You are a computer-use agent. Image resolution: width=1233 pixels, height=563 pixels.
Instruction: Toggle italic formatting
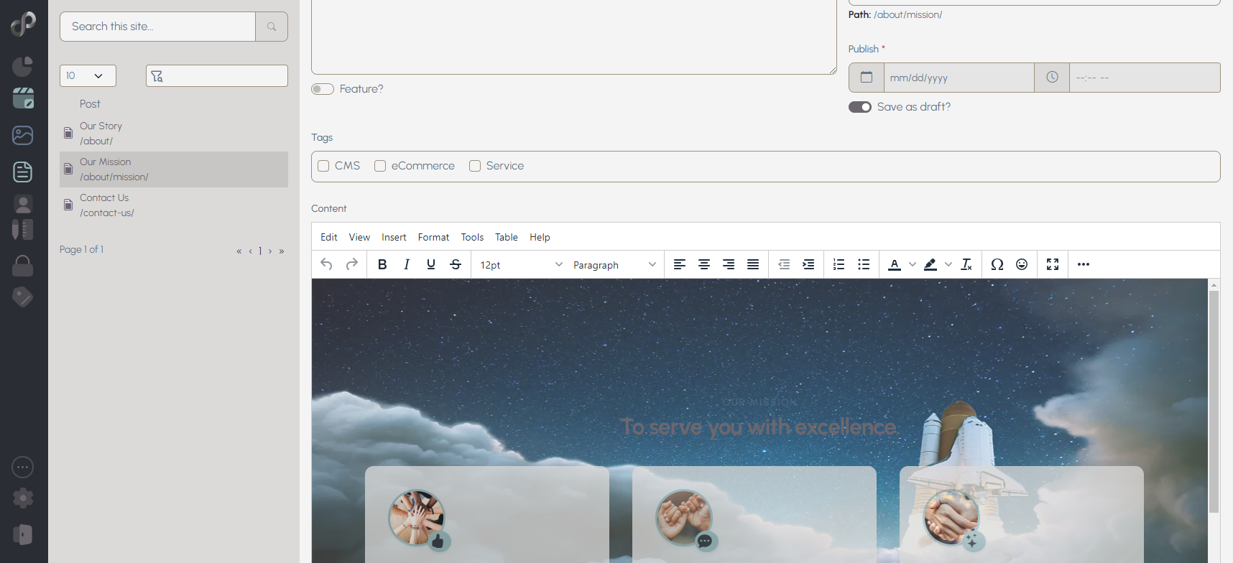(x=407, y=264)
